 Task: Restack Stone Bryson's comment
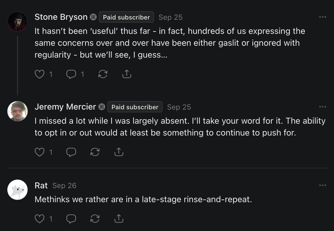(x=103, y=74)
